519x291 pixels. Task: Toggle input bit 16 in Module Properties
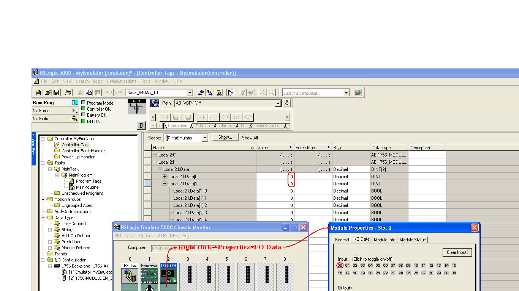[340, 273]
